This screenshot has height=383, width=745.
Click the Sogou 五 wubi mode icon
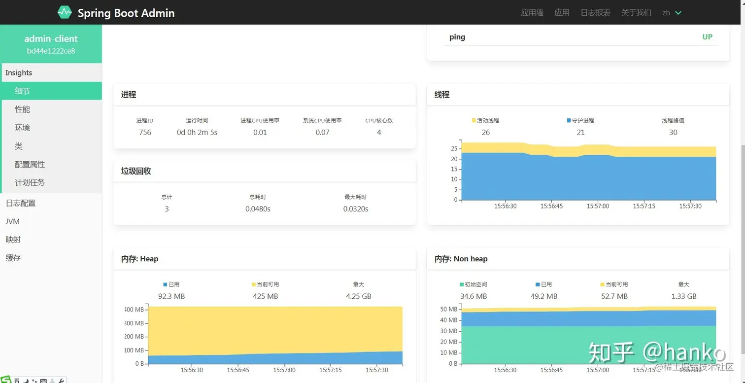click(x=17, y=381)
